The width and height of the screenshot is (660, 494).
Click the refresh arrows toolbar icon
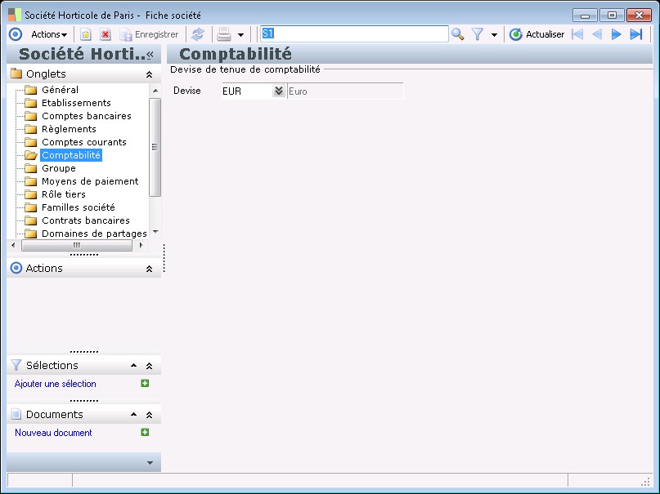pyautogui.click(x=197, y=34)
